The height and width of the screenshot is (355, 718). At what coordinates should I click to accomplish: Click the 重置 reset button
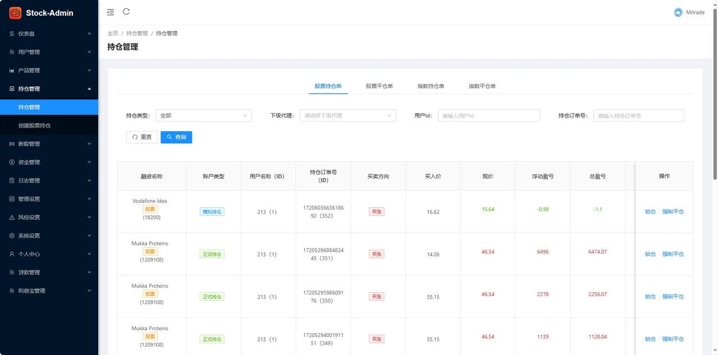pyautogui.click(x=141, y=136)
